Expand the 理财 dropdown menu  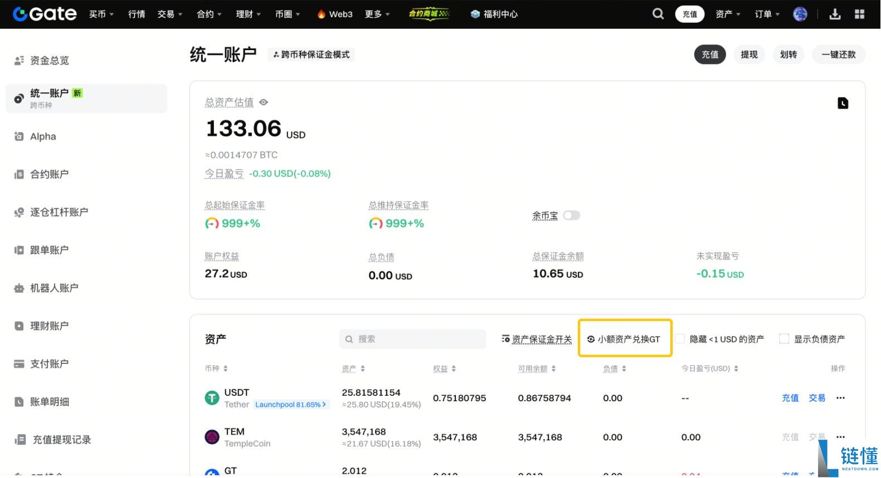pyautogui.click(x=249, y=14)
